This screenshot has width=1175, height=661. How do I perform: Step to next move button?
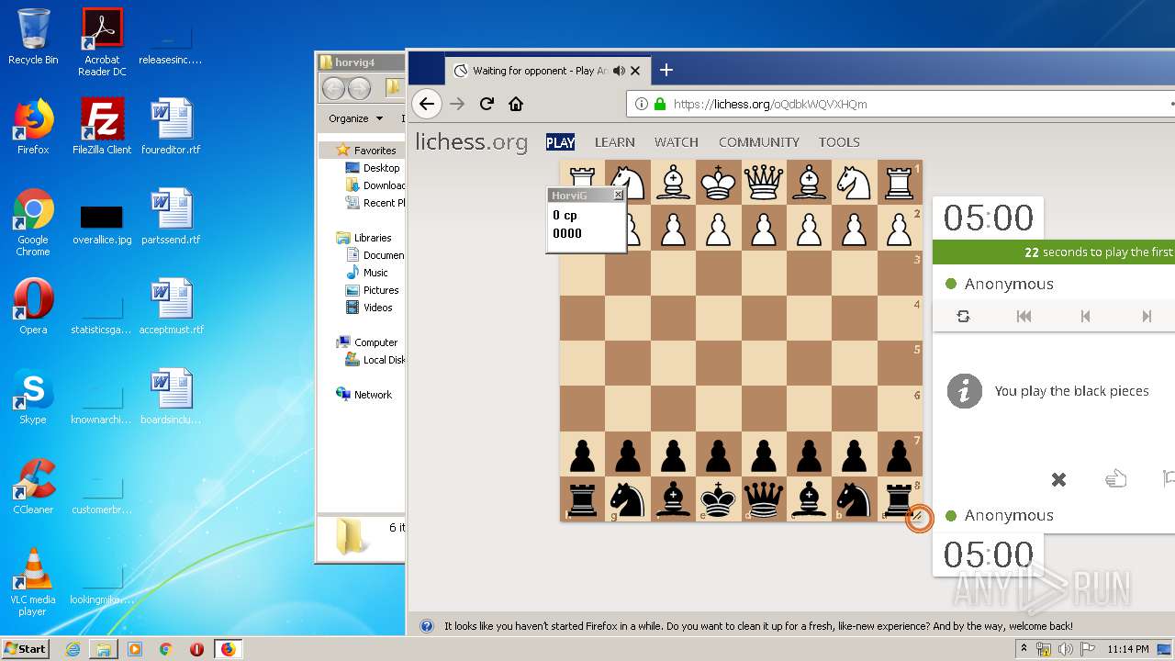click(x=1146, y=316)
